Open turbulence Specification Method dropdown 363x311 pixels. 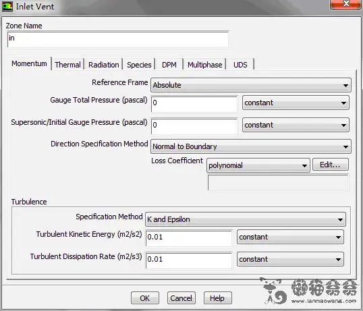tap(245, 219)
